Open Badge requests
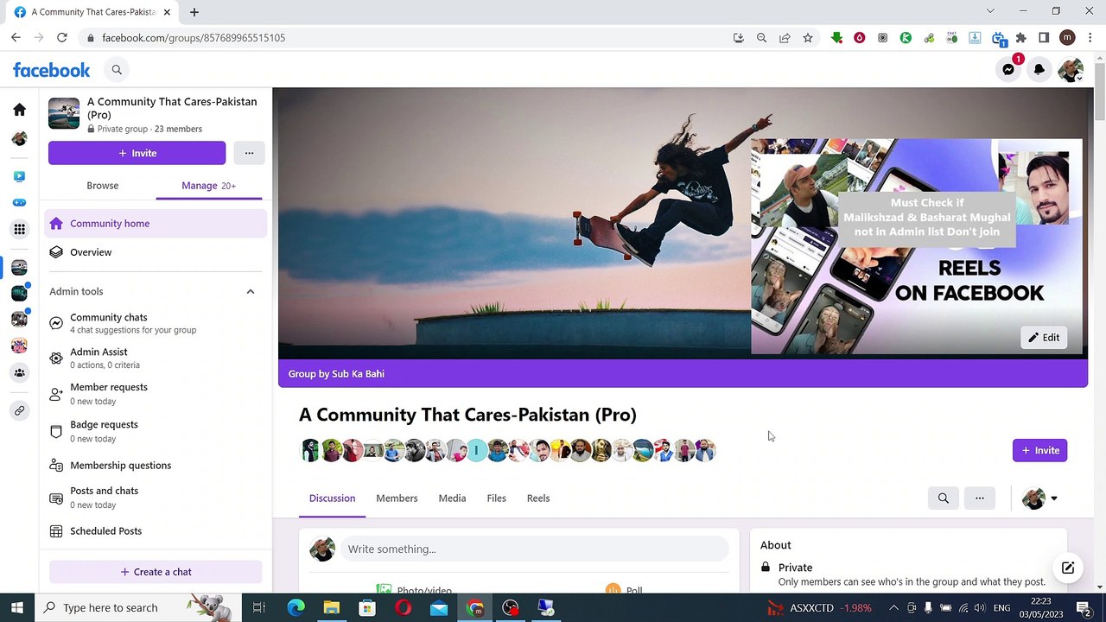1106x622 pixels. 156,431
